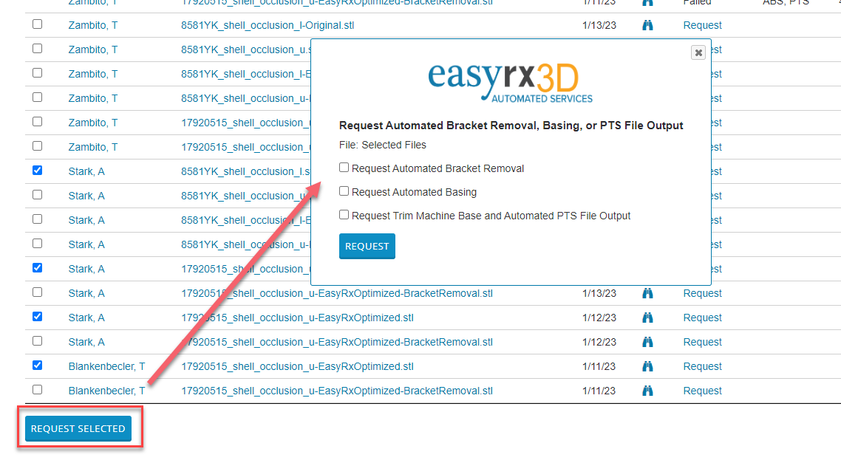
Task: Click the 1/13/23 date in Stark BracketRemoval row
Action: pyautogui.click(x=599, y=293)
